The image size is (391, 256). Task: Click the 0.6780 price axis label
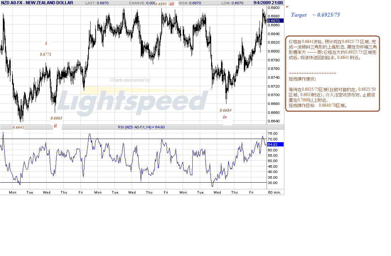pyautogui.click(x=274, y=60)
